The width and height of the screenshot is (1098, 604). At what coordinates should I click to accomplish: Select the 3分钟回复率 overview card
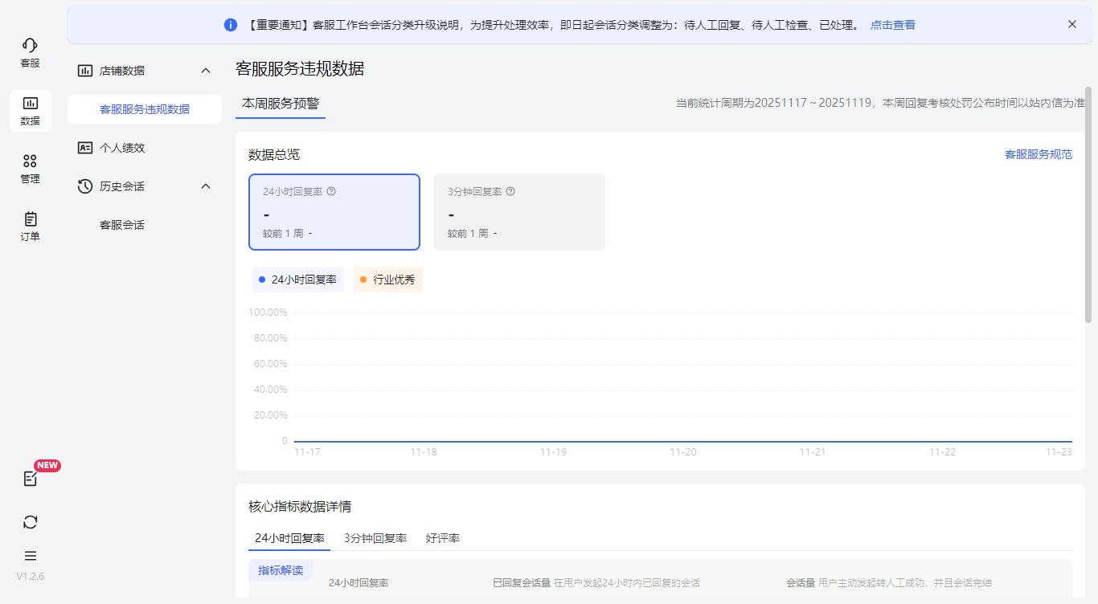coord(519,212)
